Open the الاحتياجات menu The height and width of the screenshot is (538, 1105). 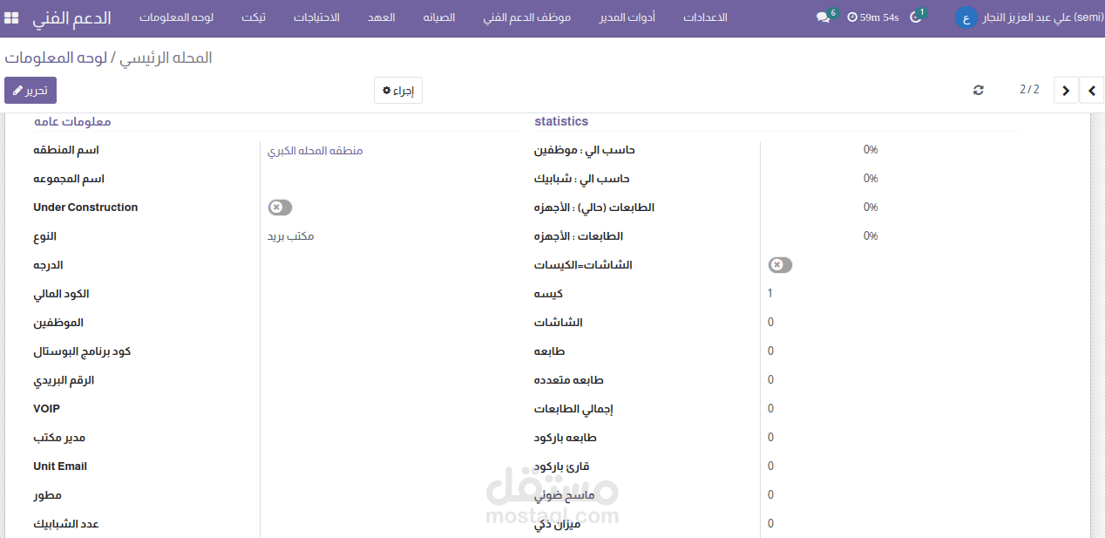[316, 17]
